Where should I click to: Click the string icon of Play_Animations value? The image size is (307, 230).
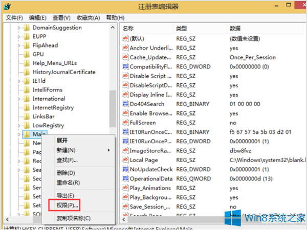coord(125,188)
